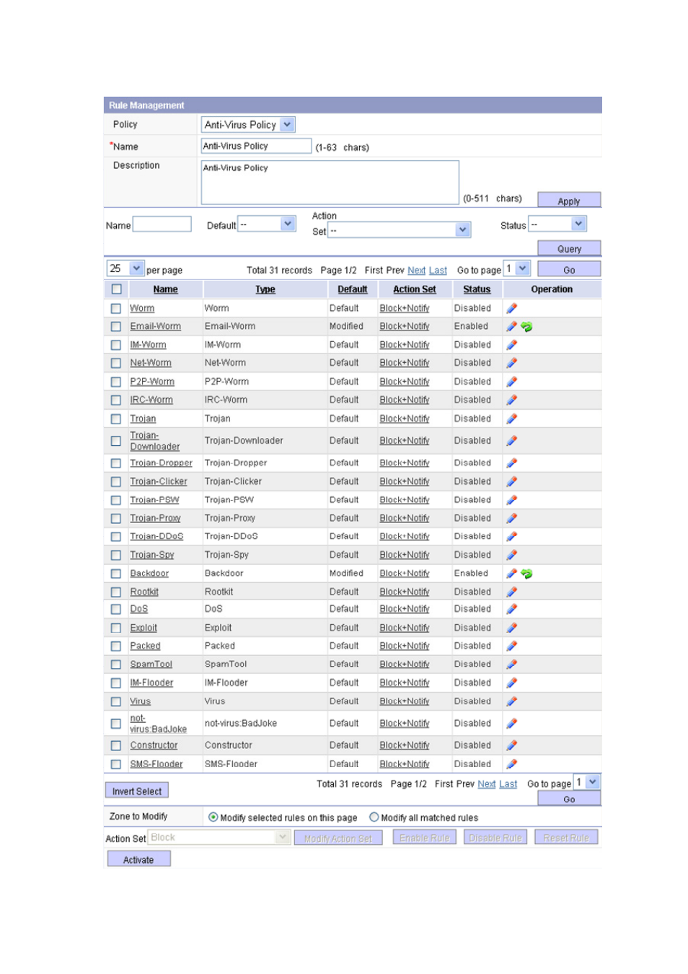Open the Block+Notify link for Worm
Viewport: 688px width, 974px height.
[405, 308]
